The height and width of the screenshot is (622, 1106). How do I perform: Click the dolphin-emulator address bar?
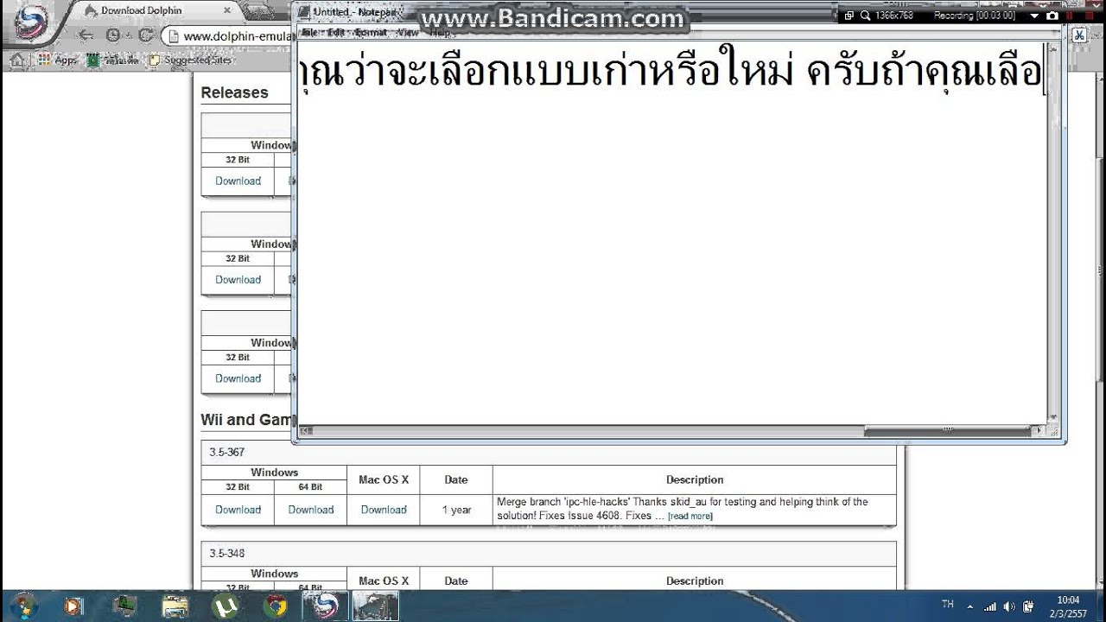[x=227, y=35]
